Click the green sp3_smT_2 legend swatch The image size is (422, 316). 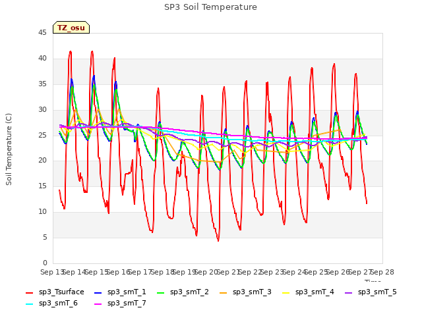click(160, 292)
